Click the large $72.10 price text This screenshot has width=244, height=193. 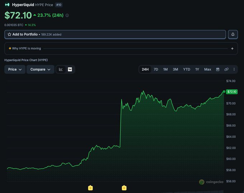tap(18, 15)
